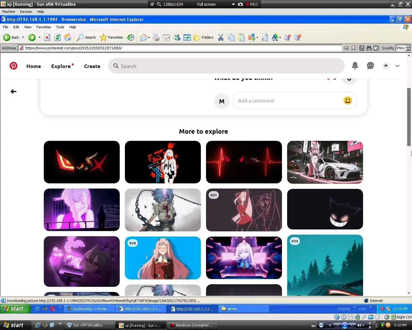
Task: Open the History clock icon
Action: (x=131, y=37)
